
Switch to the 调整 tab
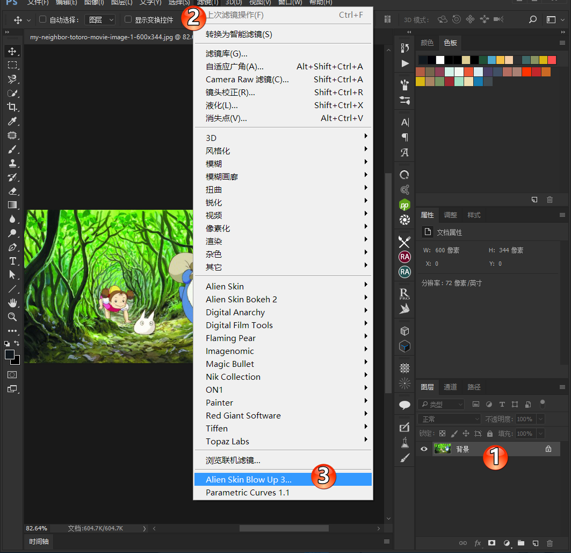pyautogui.click(x=450, y=215)
